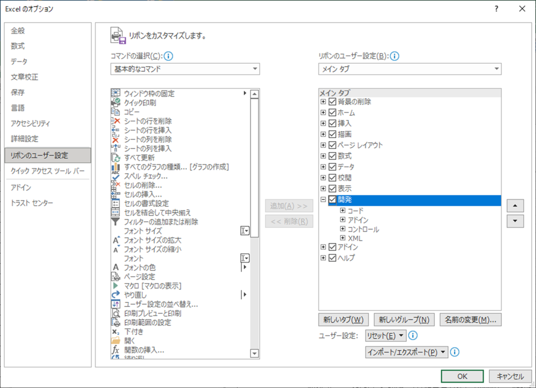Uncheck the 数式 tab checkbox
The width and height of the screenshot is (536, 388).
click(332, 156)
